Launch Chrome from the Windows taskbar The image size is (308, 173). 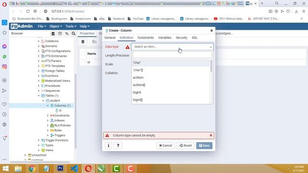32,169
